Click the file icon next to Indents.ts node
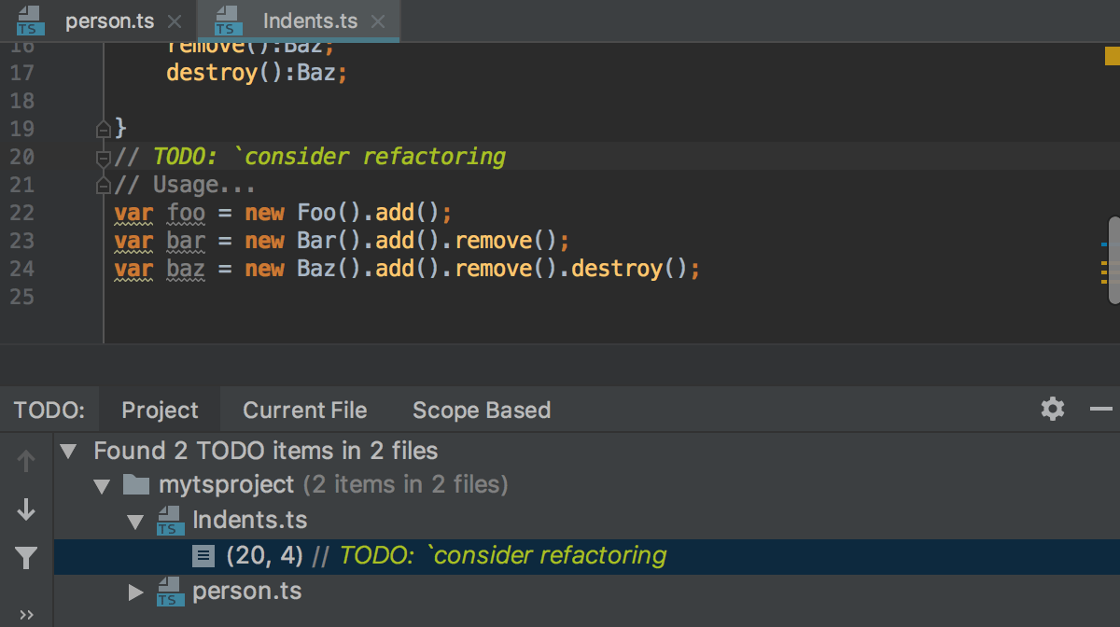Screen dimensions: 1120x627 169,520
